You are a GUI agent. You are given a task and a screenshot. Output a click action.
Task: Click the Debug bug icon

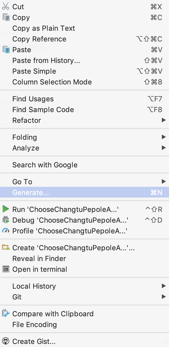6,220
